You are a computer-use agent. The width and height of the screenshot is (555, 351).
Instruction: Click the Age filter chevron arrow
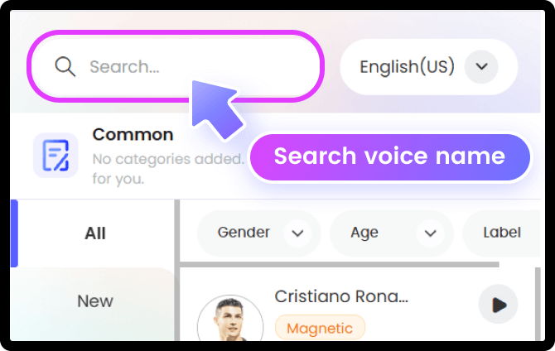430,233
